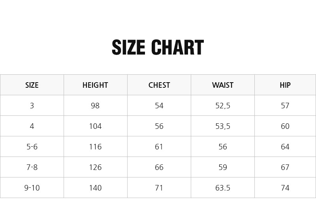Viewport: 316px width, 217px height.
Task: Click the WAIST column header
Action: point(223,85)
